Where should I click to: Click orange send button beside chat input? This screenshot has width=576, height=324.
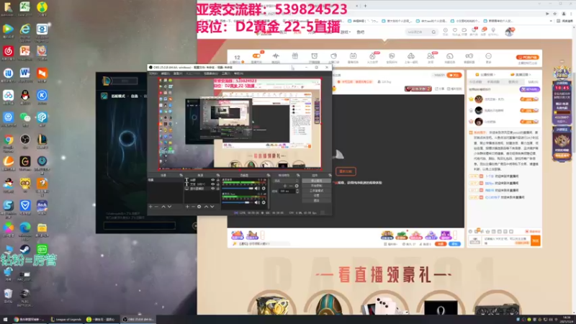pyautogui.click(x=536, y=240)
